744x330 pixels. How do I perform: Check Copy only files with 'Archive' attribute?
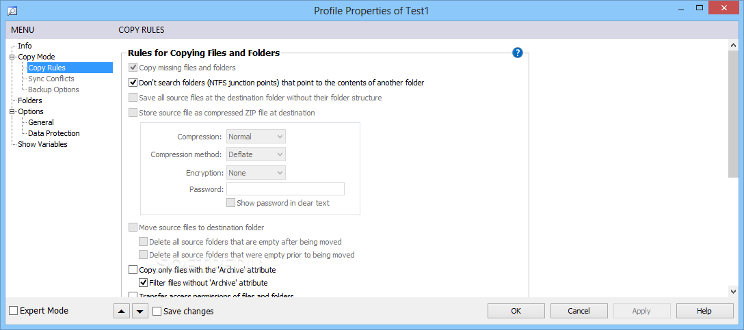(133, 270)
